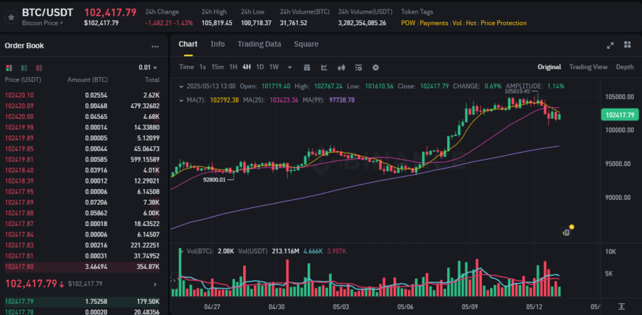The height and width of the screenshot is (315, 642).
Task: Click the MA(99) value 97738.78
Action: 342,100
